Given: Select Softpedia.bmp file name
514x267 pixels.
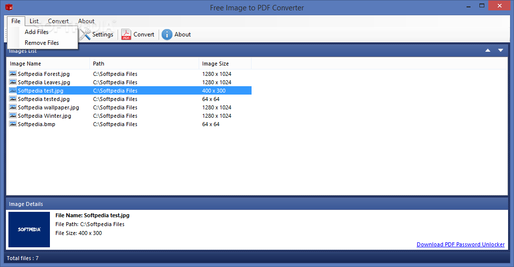Looking at the screenshot, I should click(x=37, y=124).
